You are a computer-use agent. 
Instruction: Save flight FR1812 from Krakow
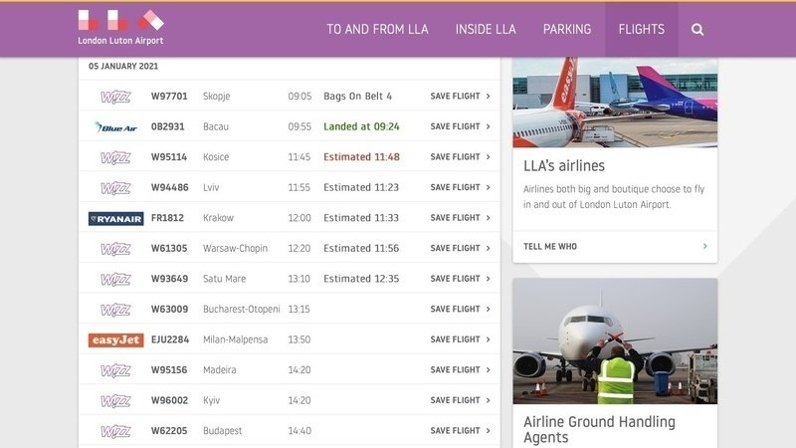(x=460, y=217)
